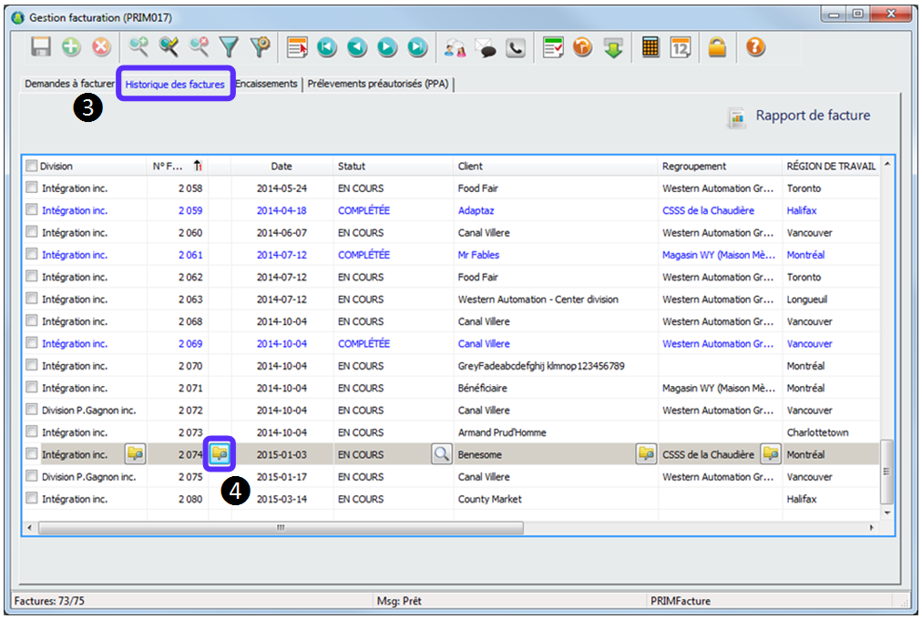922x619 pixels.
Task: Go to first record with navigation arrow
Action: point(326,47)
